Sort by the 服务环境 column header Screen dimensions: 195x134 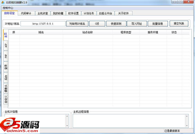pyautogui.click(x=153, y=33)
